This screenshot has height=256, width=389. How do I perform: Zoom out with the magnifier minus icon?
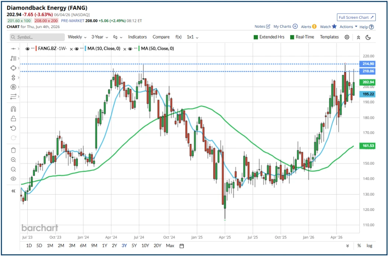(x=13, y=169)
